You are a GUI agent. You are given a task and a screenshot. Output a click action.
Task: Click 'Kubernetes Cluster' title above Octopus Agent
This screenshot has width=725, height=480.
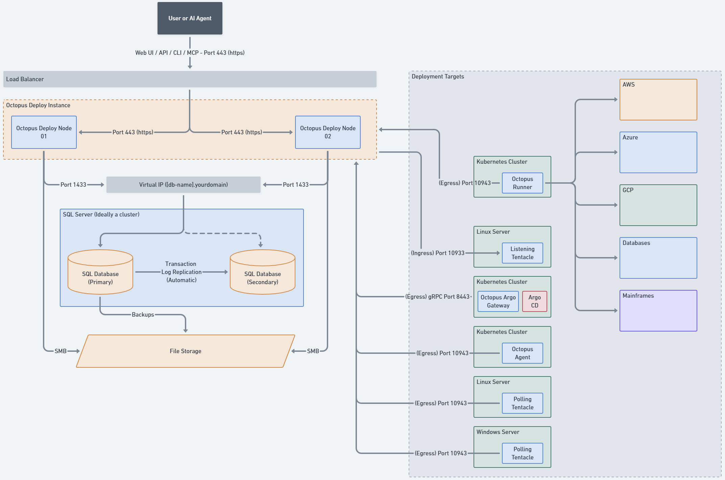[502, 332]
